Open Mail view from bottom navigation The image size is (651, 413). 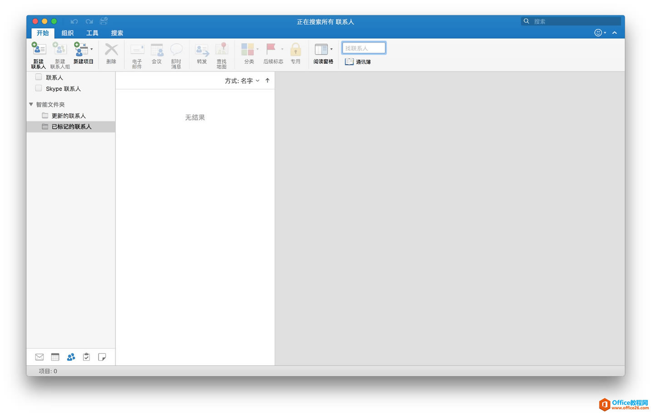click(39, 357)
